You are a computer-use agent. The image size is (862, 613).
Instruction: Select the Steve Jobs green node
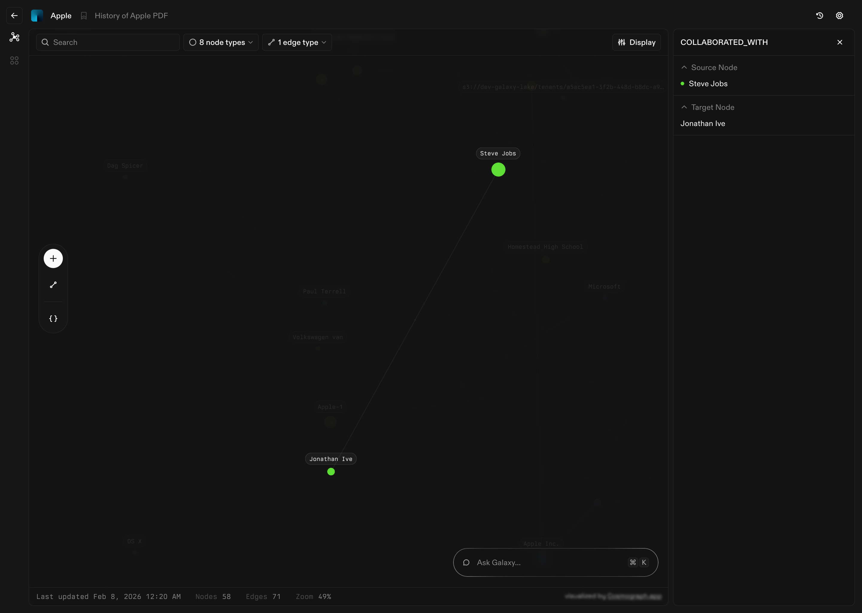coord(498,169)
